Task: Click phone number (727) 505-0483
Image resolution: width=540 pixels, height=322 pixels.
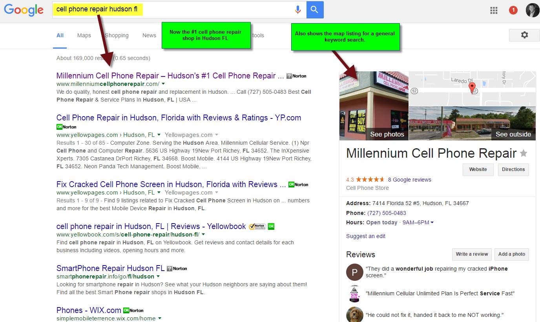Action: (x=387, y=213)
